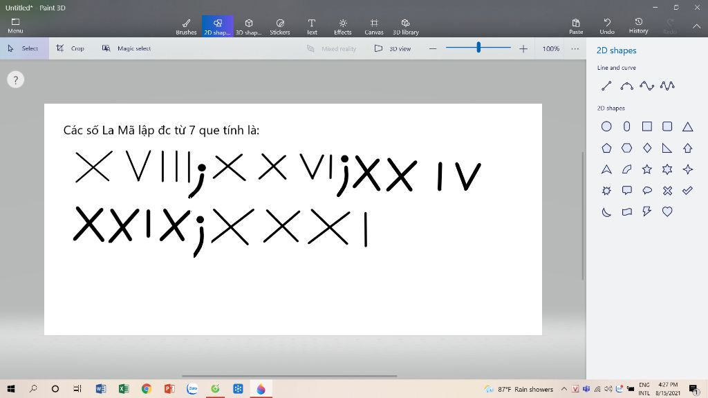Image resolution: width=708 pixels, height=398 pixels.
Task: Pick the circle shape
Action: click(606, 126)
